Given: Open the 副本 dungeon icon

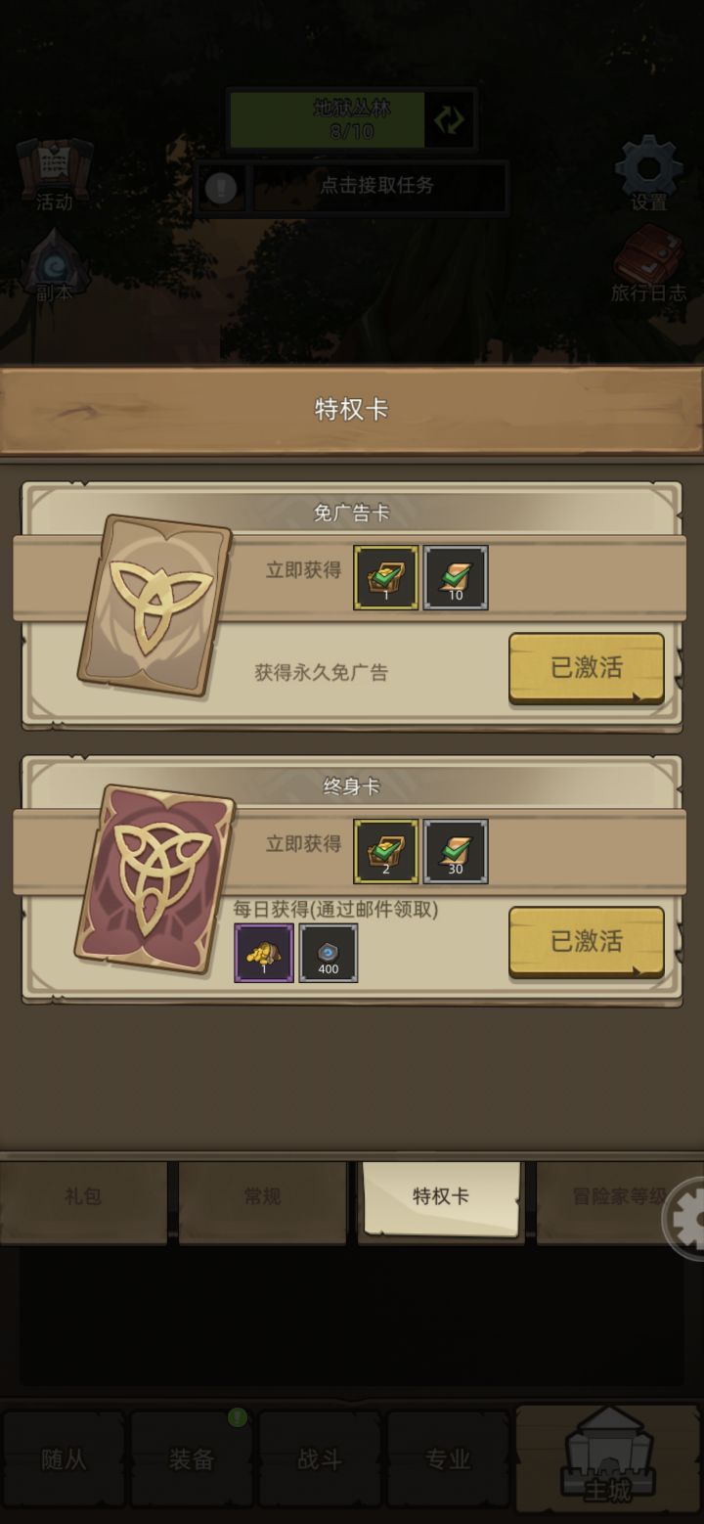Looking at the screenshot, I should 54,264.
